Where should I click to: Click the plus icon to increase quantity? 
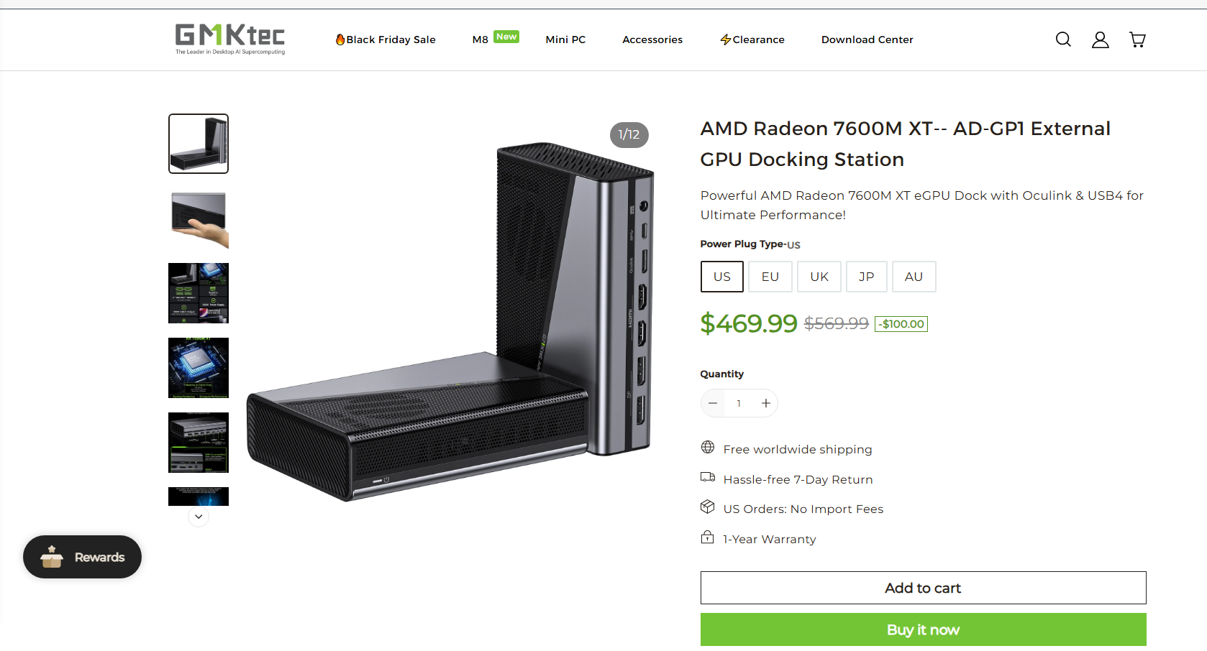[766, 403]
